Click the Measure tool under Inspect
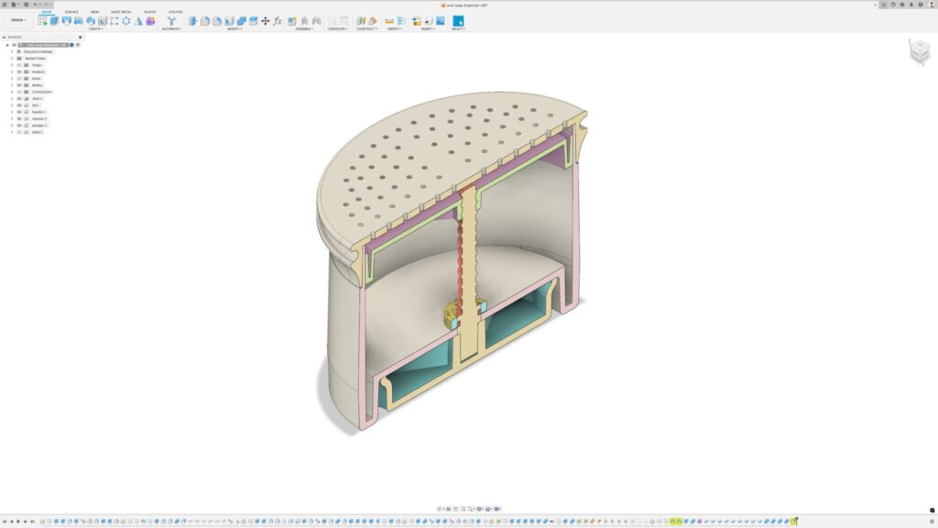Screen dimensions: 938x528 (389, 21)
